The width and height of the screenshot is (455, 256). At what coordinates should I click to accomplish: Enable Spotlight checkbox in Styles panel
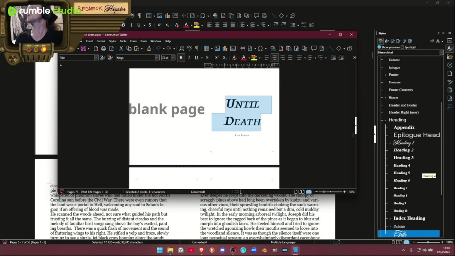tap(402, 47)
